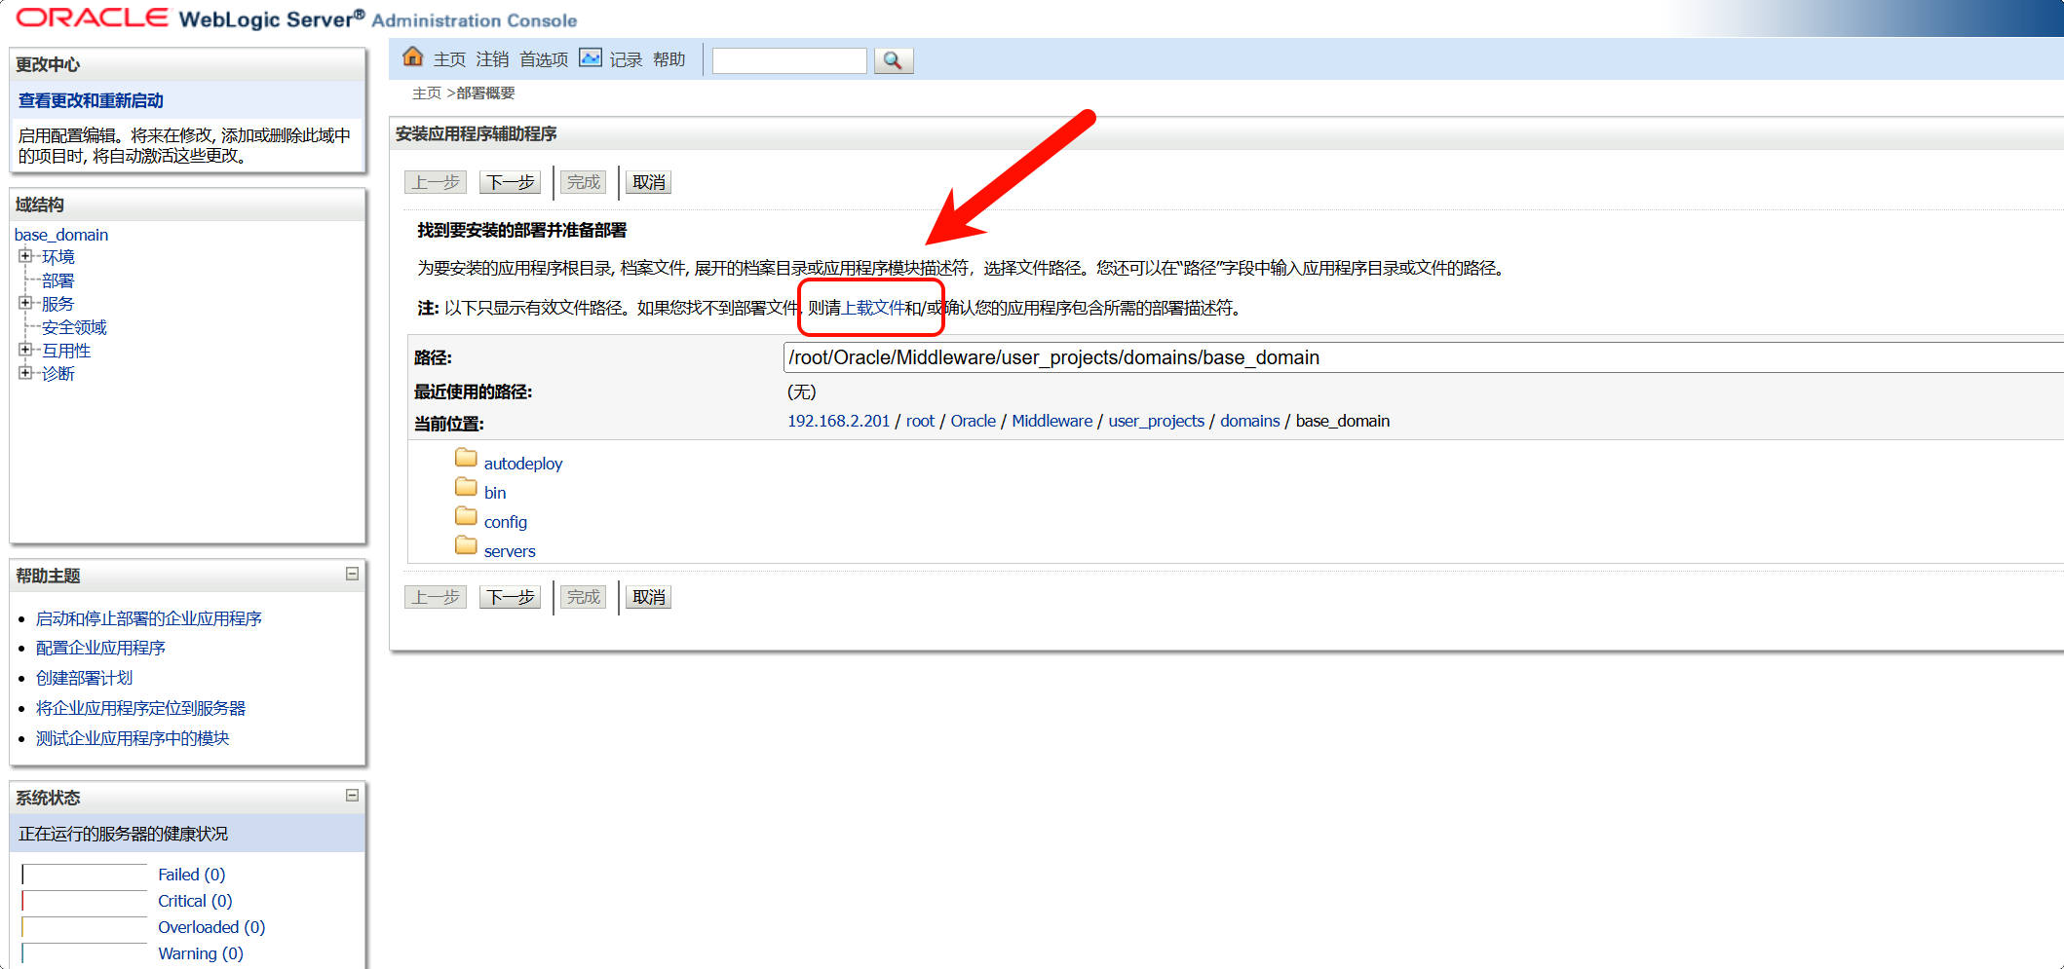Open the bin folder icon
This screenshot has width=2064, height=969.
tap(467, 488)
